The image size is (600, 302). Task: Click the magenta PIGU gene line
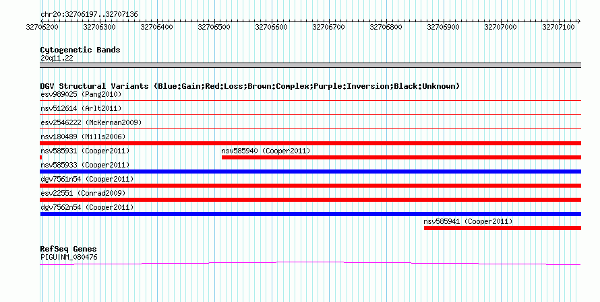click(310, 263)
